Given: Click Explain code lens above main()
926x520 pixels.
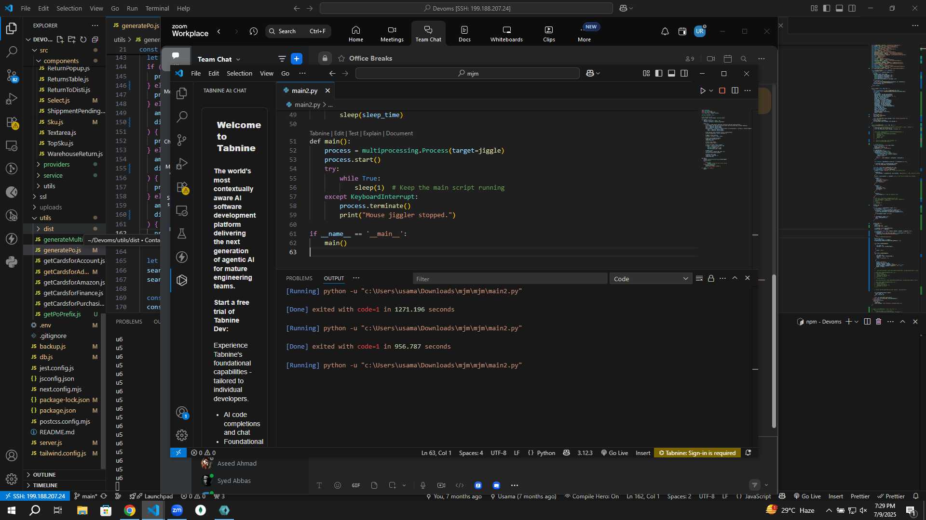Looking at the screenshot, I should click(x=372, y=133).
